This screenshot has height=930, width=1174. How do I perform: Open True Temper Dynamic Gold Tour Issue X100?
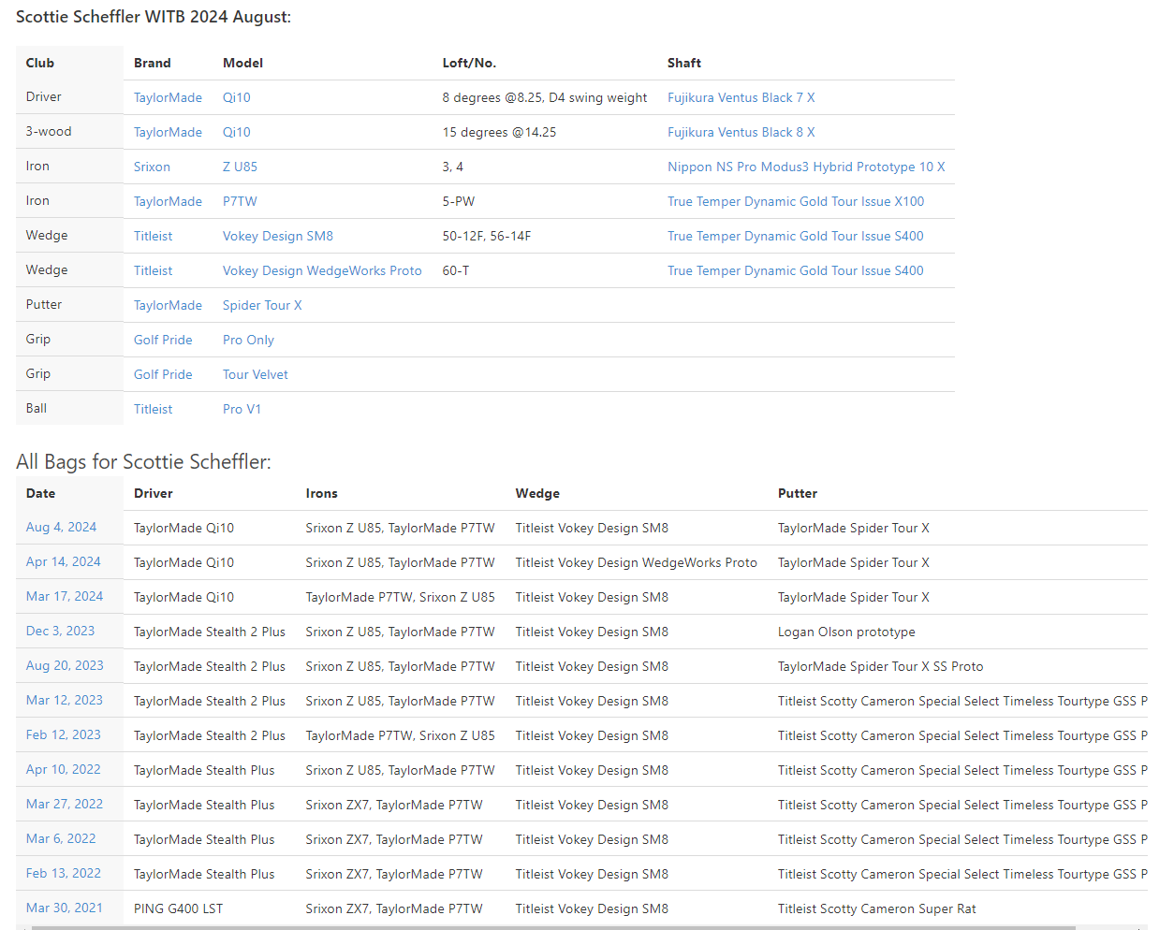coord(796,201)
